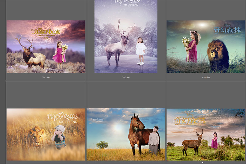Click the file name under the Jungle Book thumbnail
Image resolution: width=246 pixels, height=164 pixels.
[46, 77]
